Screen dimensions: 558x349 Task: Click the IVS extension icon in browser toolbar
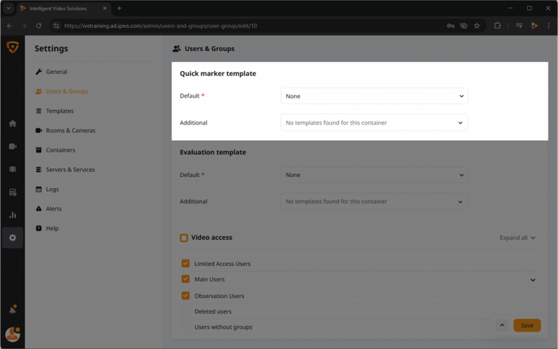pyautogui.click(x=534, y=25)
